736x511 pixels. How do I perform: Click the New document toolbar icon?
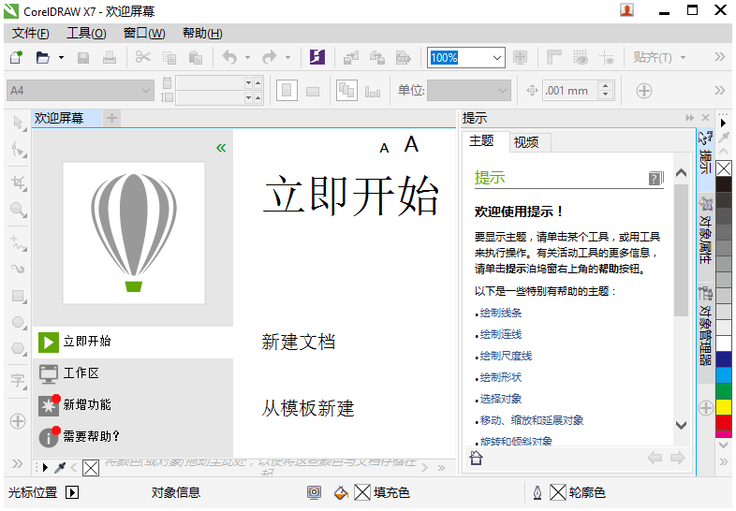pos(17,57)
